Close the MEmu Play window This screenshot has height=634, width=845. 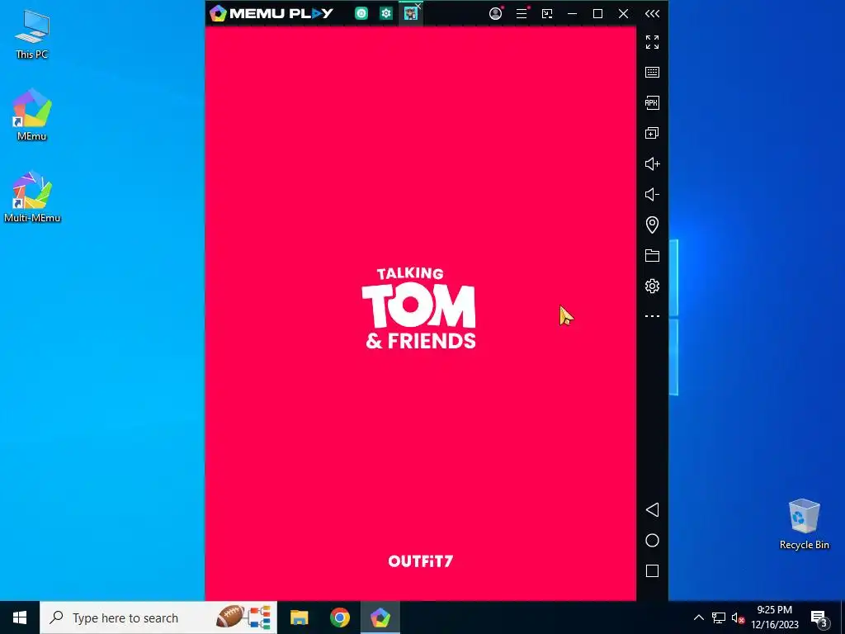(624, 13)
